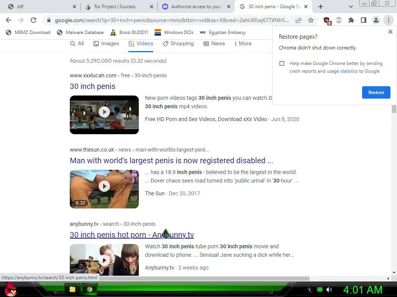
Task: Click the 4:01 AM clock
Action: [362, 290]
